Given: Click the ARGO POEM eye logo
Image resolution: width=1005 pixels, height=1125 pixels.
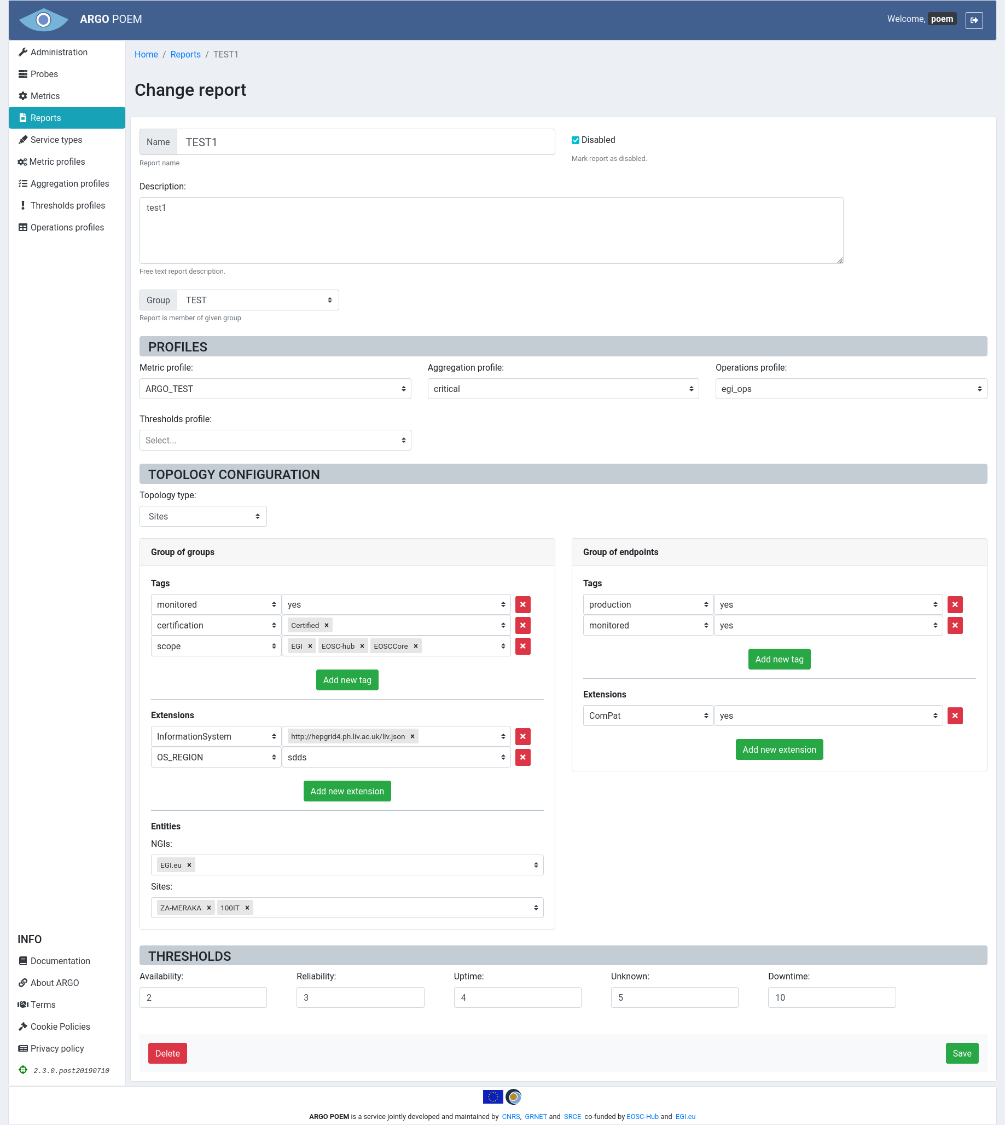Looking at the screenshot, I should click(x=44, y=20).
